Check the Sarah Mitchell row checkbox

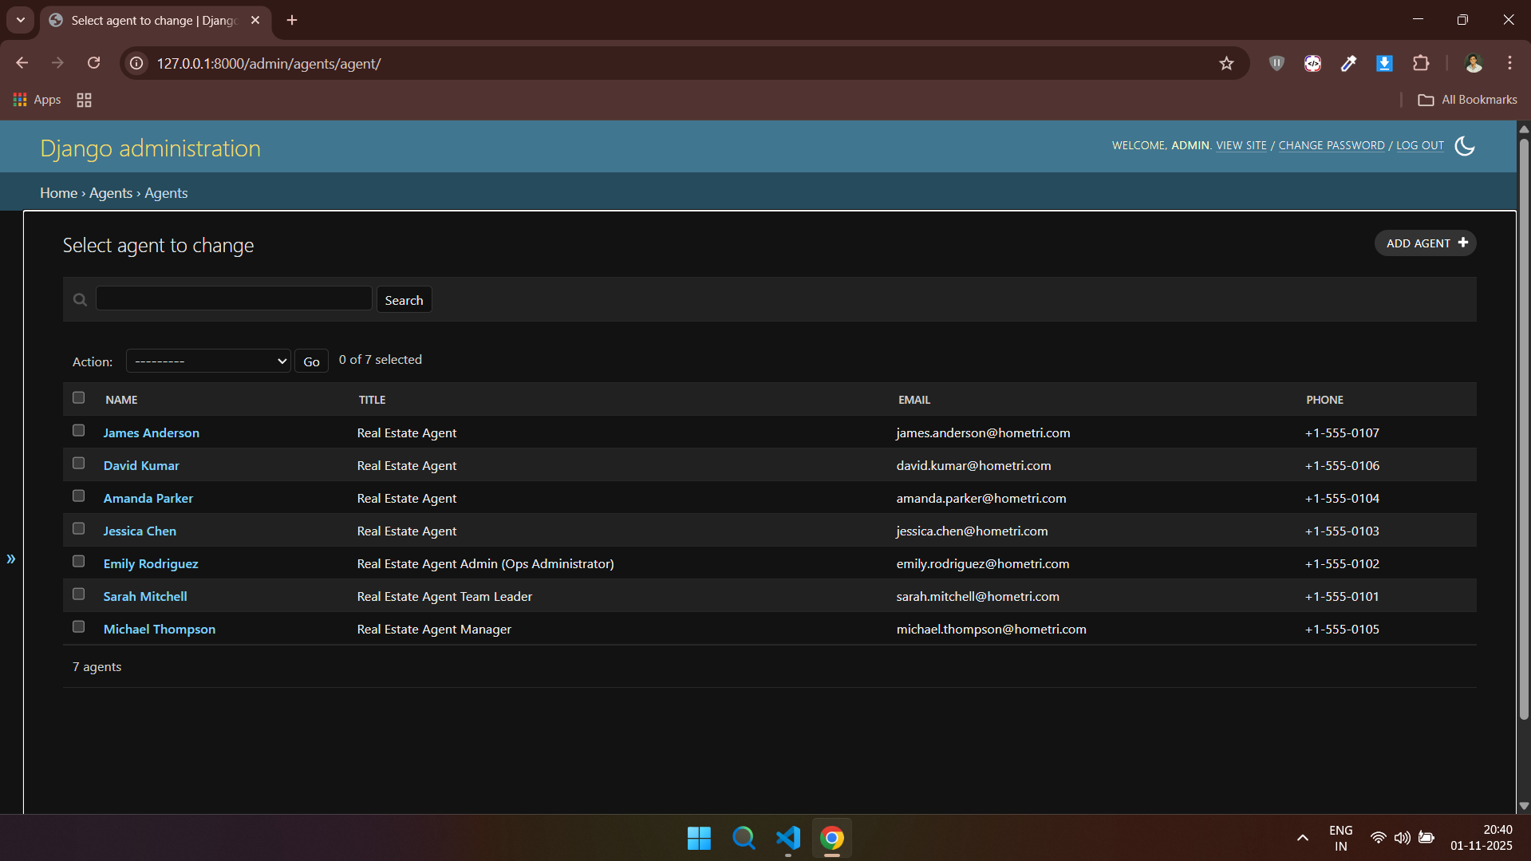(78, 594)
